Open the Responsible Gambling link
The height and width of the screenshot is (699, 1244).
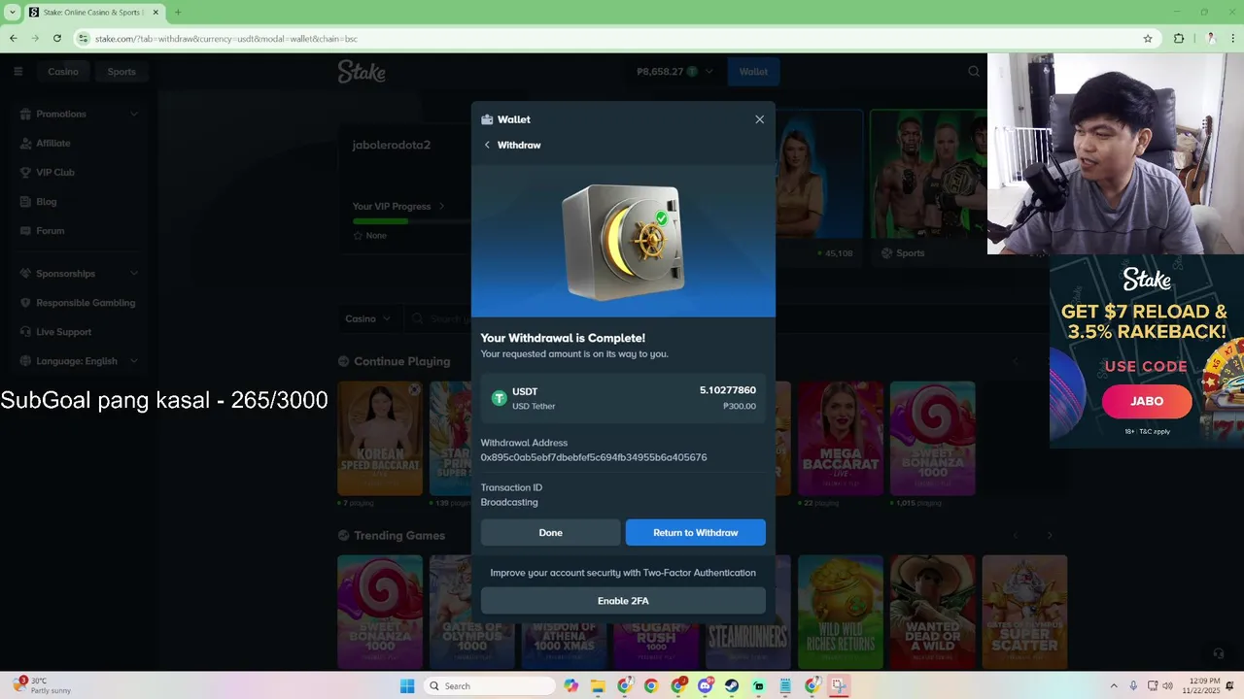[x=86, y=302]
